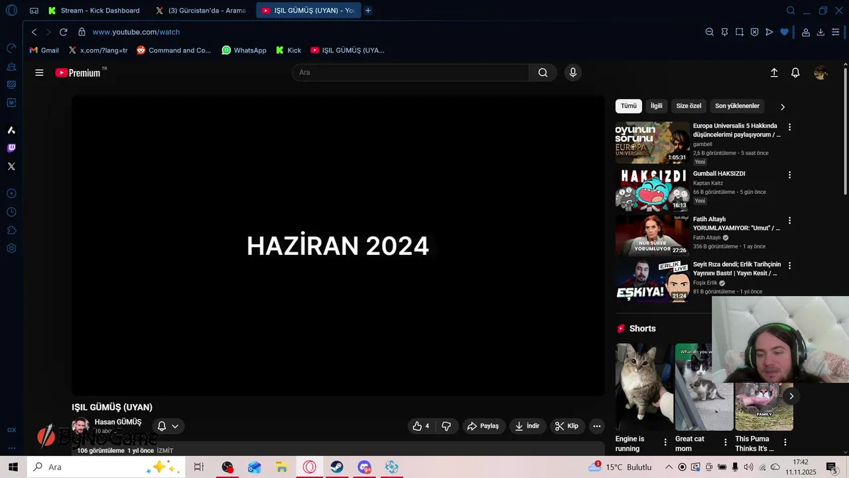Screen dimensions: 849x478
Task: Click the YouTube search magnifier button
Action: click(543, 72)
